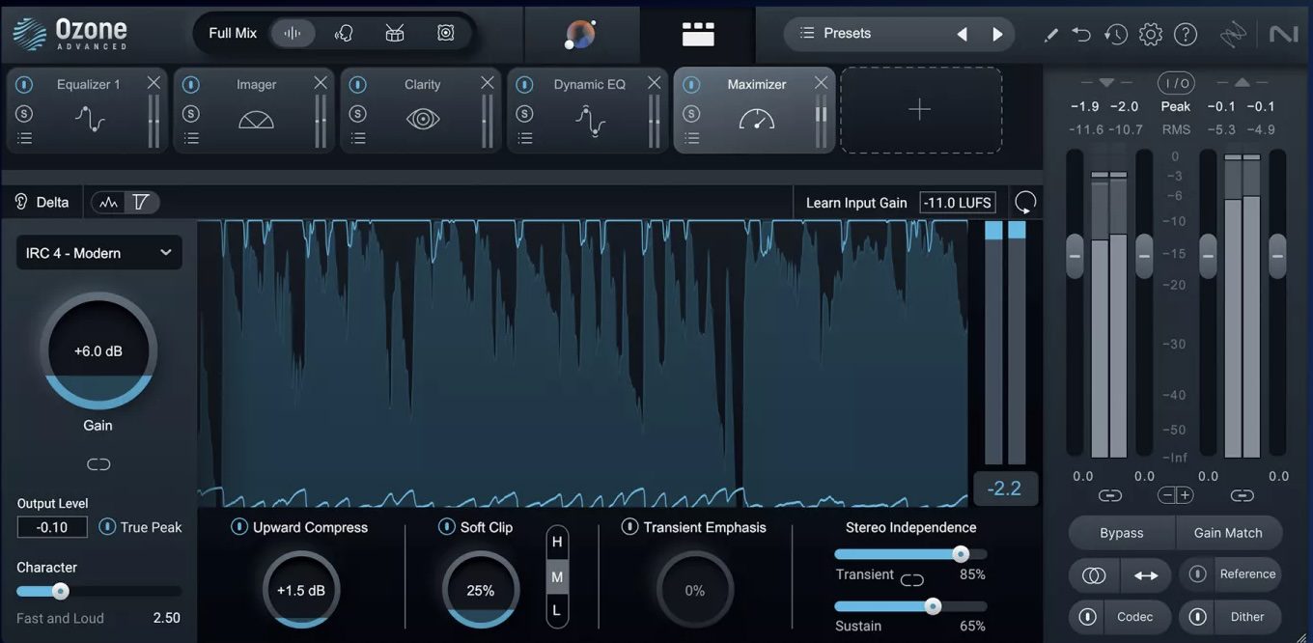
Task: Click the Learn Input Gain button
Action: (x=856, y=203)
